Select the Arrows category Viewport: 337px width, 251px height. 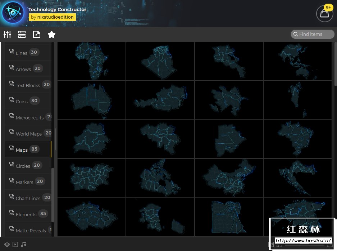[28, 68]
